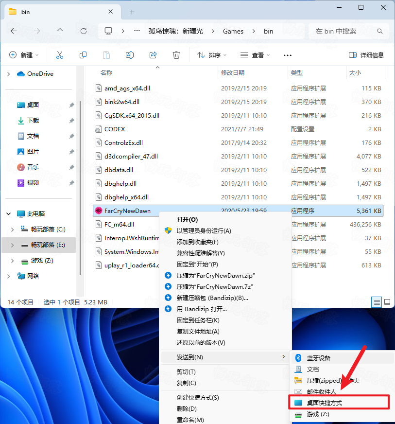This screenshot has height=424, width=395.
Task: Open 桌面 in the navigation pane
Action: [x=33, y=105]
